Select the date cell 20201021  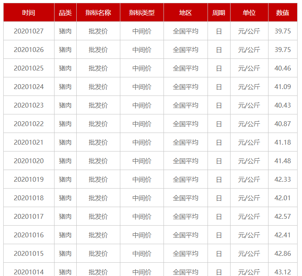click(x=29, y=142)
